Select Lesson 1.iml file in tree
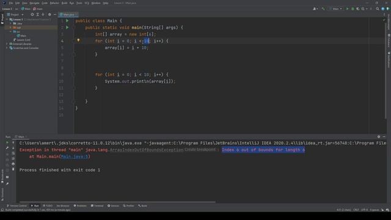The width and height of the screenshot is (391, 220). pyautogui.click(x=22, y=40)
